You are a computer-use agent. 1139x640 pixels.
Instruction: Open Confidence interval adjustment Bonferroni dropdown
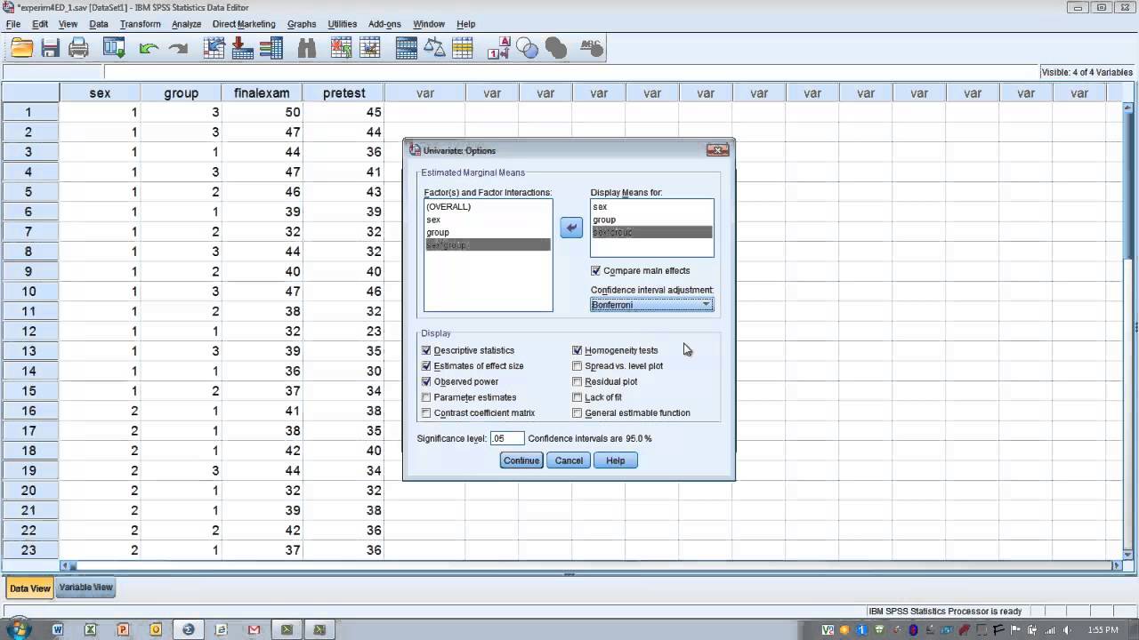[651, 305]
